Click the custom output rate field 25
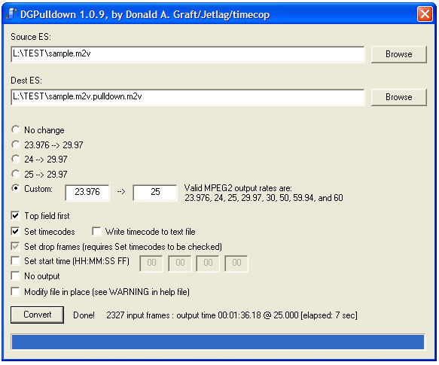This screenshot has width=439, height=365. [155, 193]
